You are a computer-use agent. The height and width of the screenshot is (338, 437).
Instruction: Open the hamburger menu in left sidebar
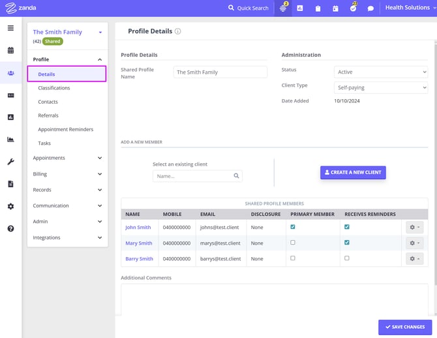10,28
